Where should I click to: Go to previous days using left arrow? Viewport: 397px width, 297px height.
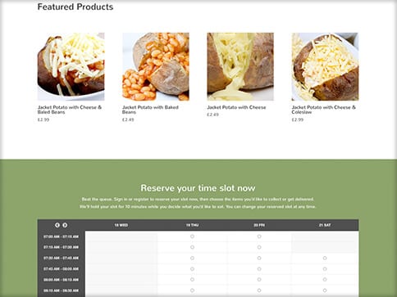(x=57, y=225)
